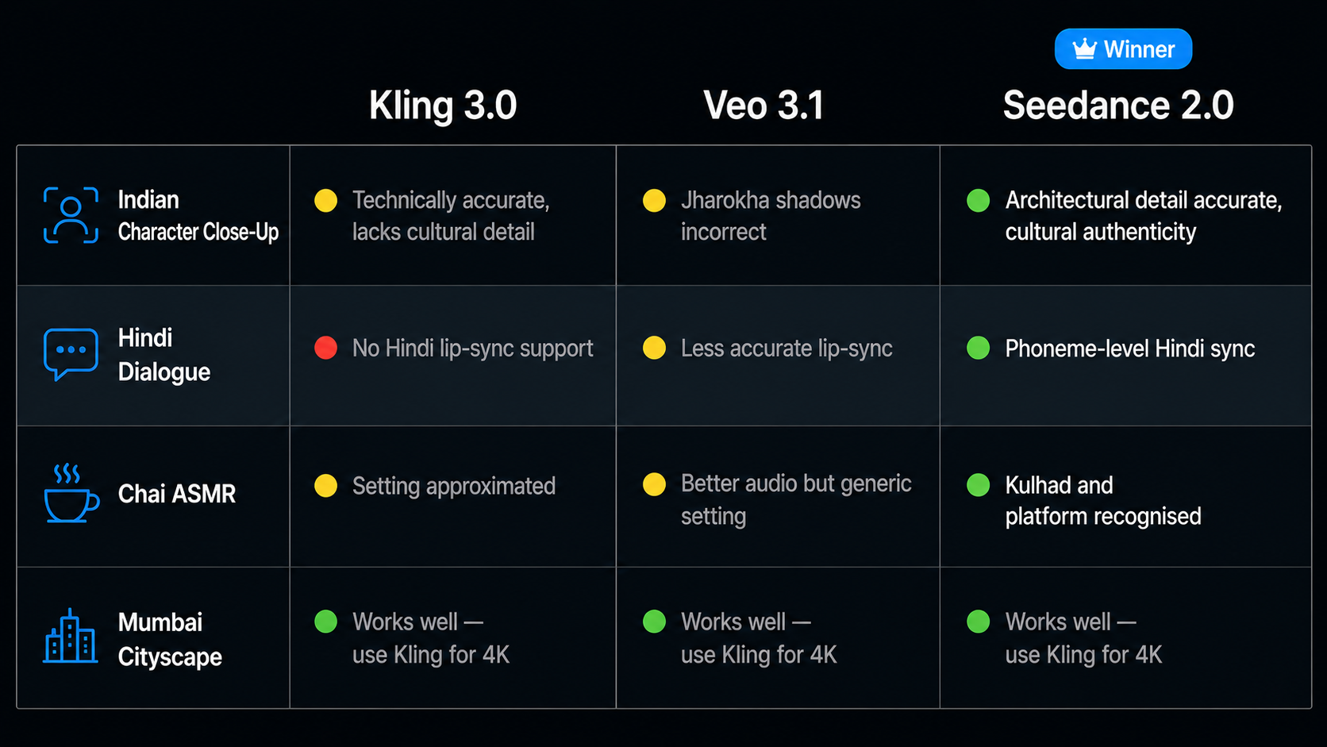The height and width of the screenshot is (747, 1327).
Task: Click the yellow dot beside Jharokha shadows incorrect
Action: pyautogui.click(x=654, y=201)
